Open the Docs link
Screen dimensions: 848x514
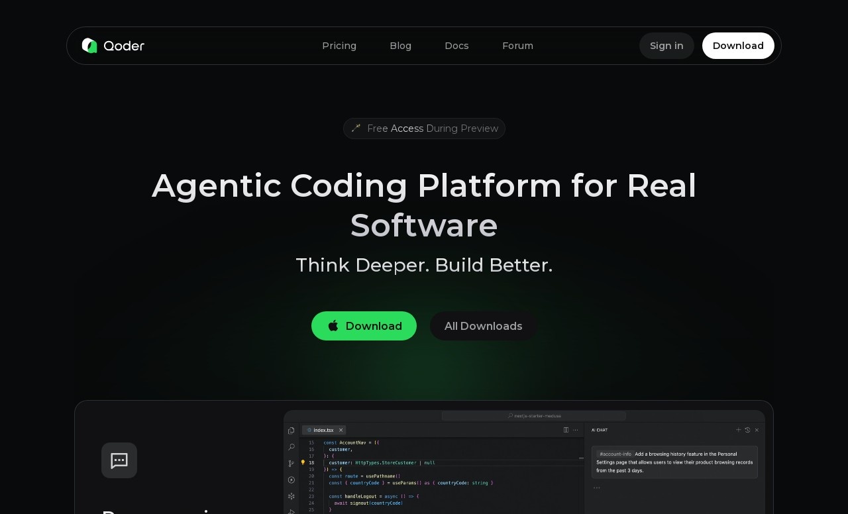point(456,46)
